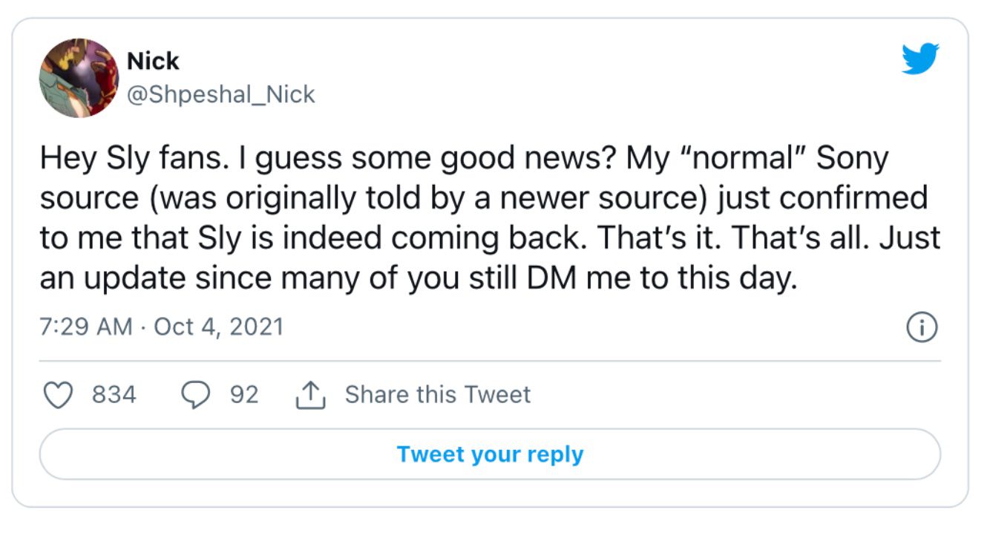
Task: Click the Nick display name
Action: tap(153, 61)
